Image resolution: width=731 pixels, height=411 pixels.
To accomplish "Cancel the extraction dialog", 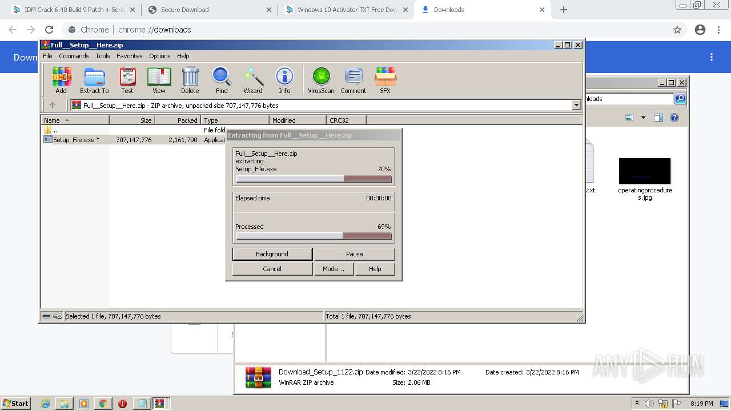I will pos(272,269).
